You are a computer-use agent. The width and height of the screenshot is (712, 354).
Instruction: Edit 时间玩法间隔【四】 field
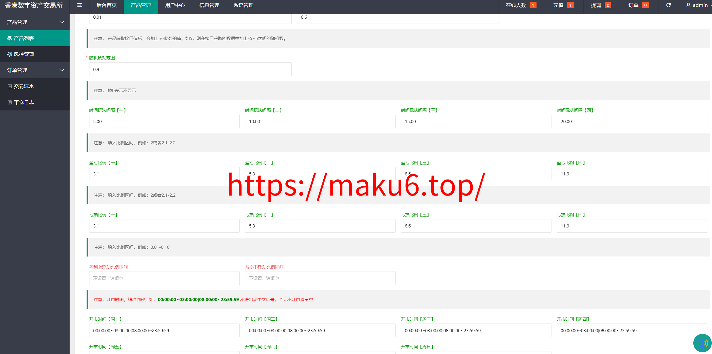[x=632, y=122]
